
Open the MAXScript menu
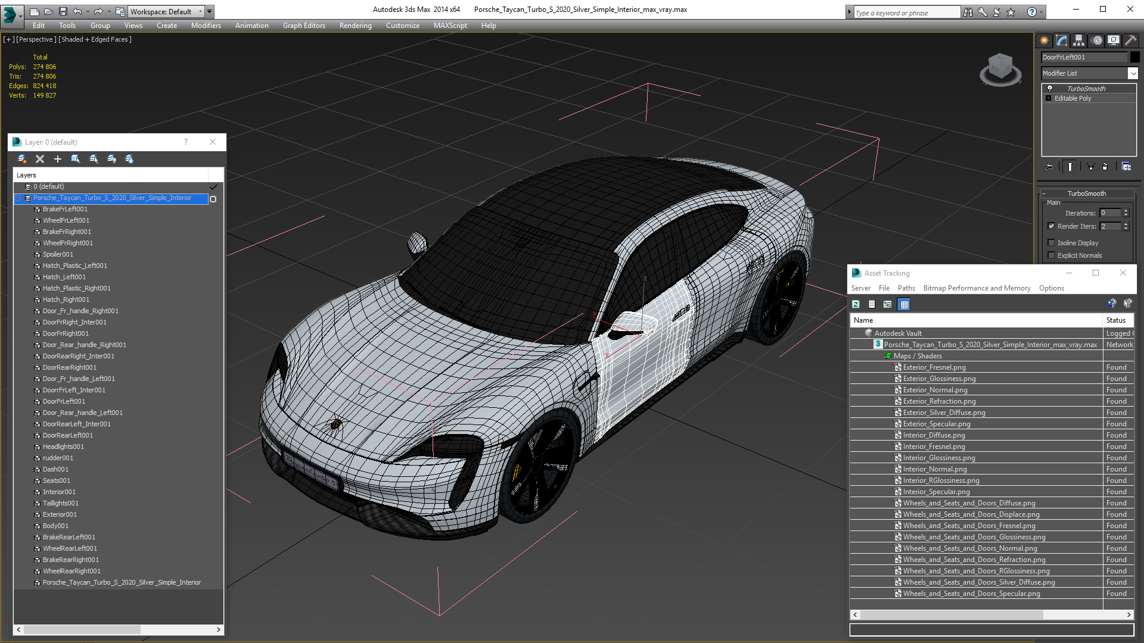coord(450,26)
